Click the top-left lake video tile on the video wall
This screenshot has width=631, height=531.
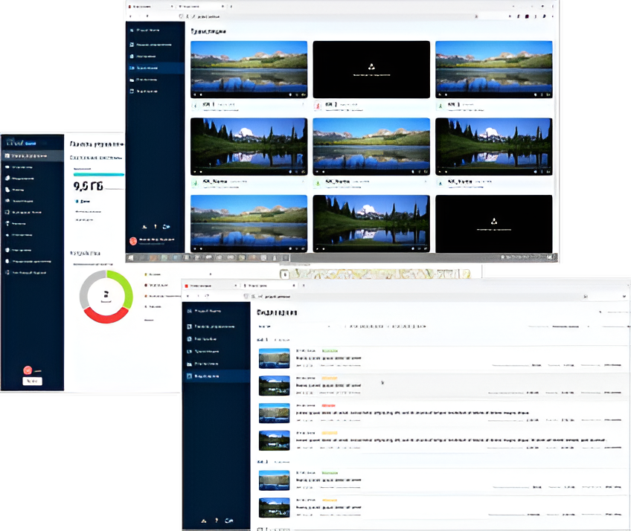[249, 69]
